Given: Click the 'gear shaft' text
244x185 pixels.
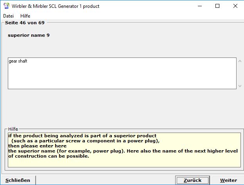Looking at the screenshot, I should coord(18,61).
